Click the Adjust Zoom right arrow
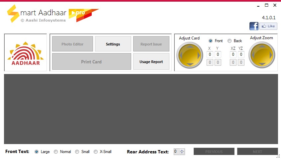281x159 pixels. tap(271, 55)
